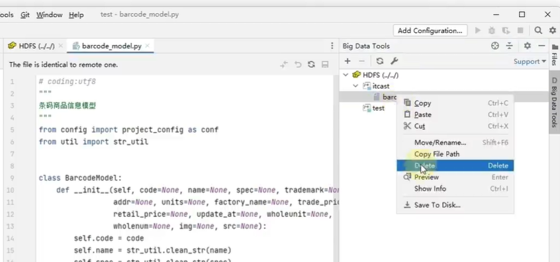Select Copy File Path in context menu
Screen dimensions: 560x262
(455, 154)
